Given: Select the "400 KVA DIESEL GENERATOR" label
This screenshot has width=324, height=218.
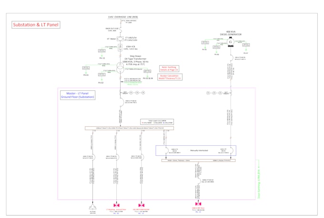Looking at the screenshot, I should coord(231,33).
